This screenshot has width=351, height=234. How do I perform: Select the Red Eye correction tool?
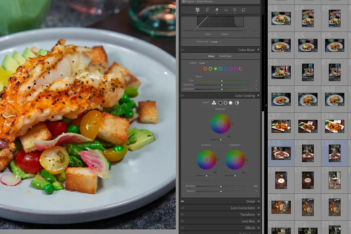(226, 10)
